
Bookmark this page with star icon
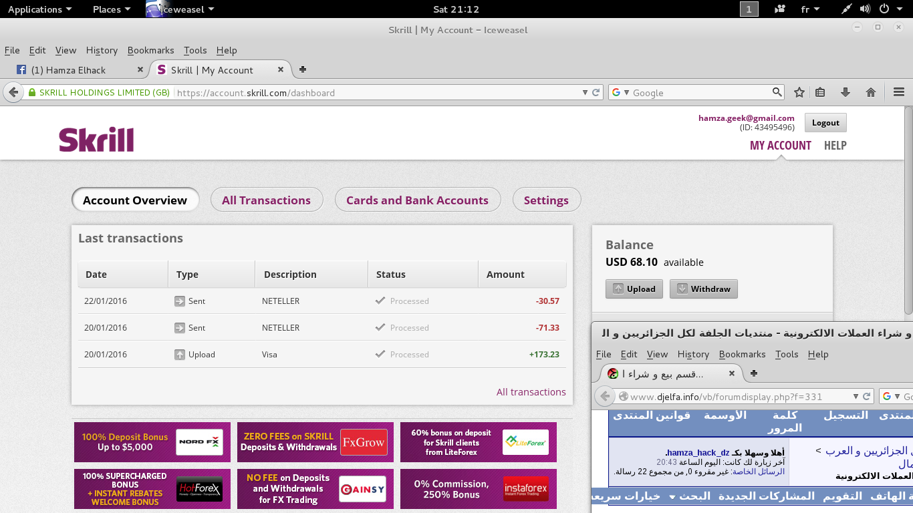click(x=799, y=93)
